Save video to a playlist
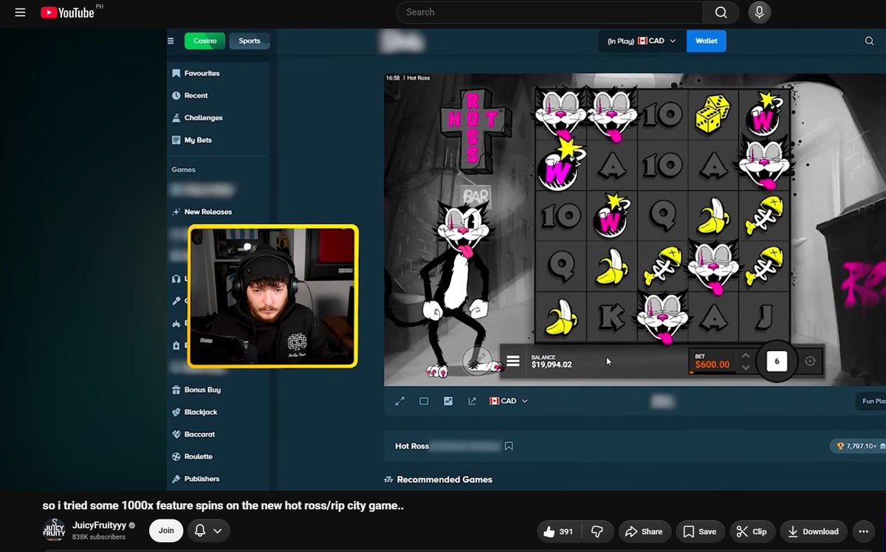 699,531
